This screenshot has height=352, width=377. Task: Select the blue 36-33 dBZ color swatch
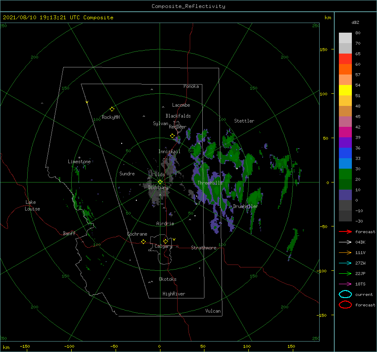pos(345,153)
